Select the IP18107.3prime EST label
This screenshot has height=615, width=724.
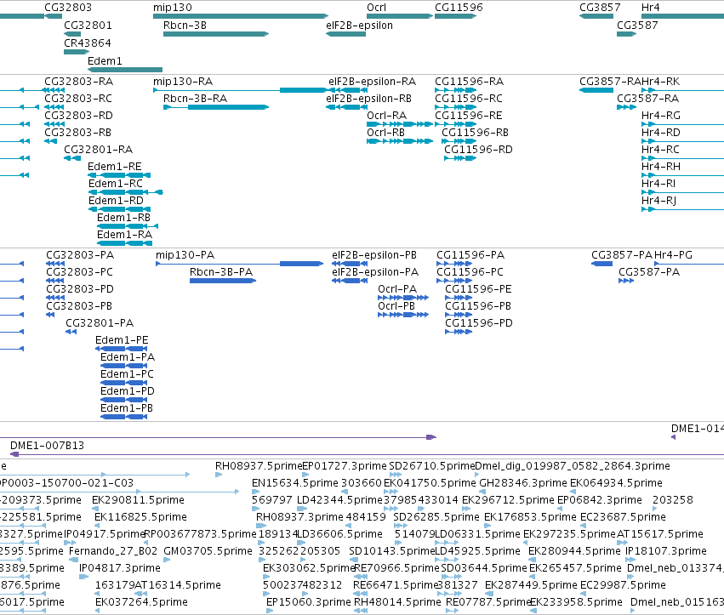pyautogui.click(x=666, y=551)
